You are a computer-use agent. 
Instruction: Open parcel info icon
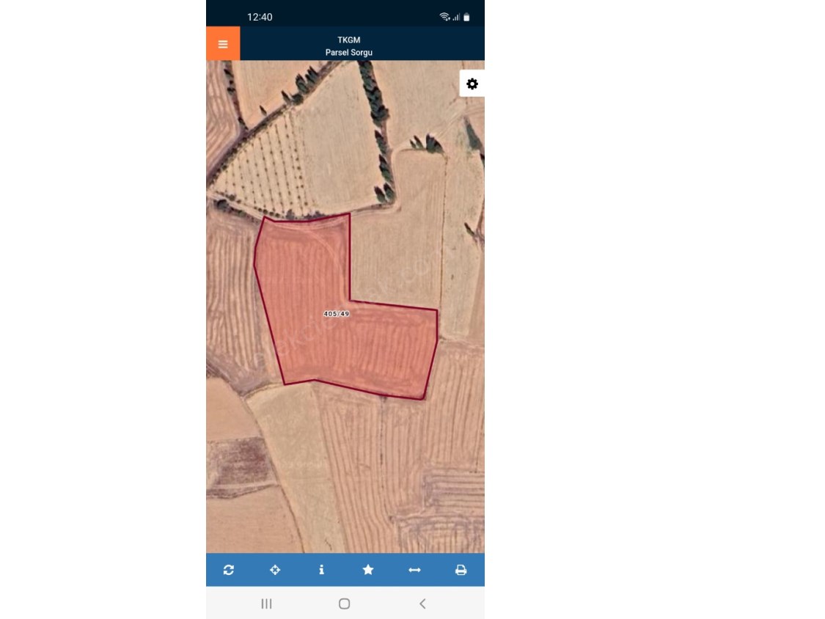pyautogui.click(x=321, y=570)
